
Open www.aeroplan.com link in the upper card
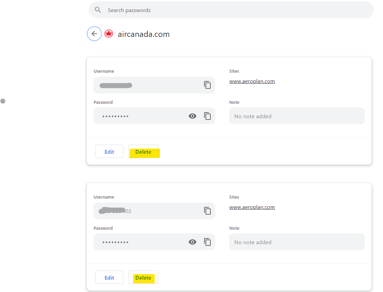[252, 81]
